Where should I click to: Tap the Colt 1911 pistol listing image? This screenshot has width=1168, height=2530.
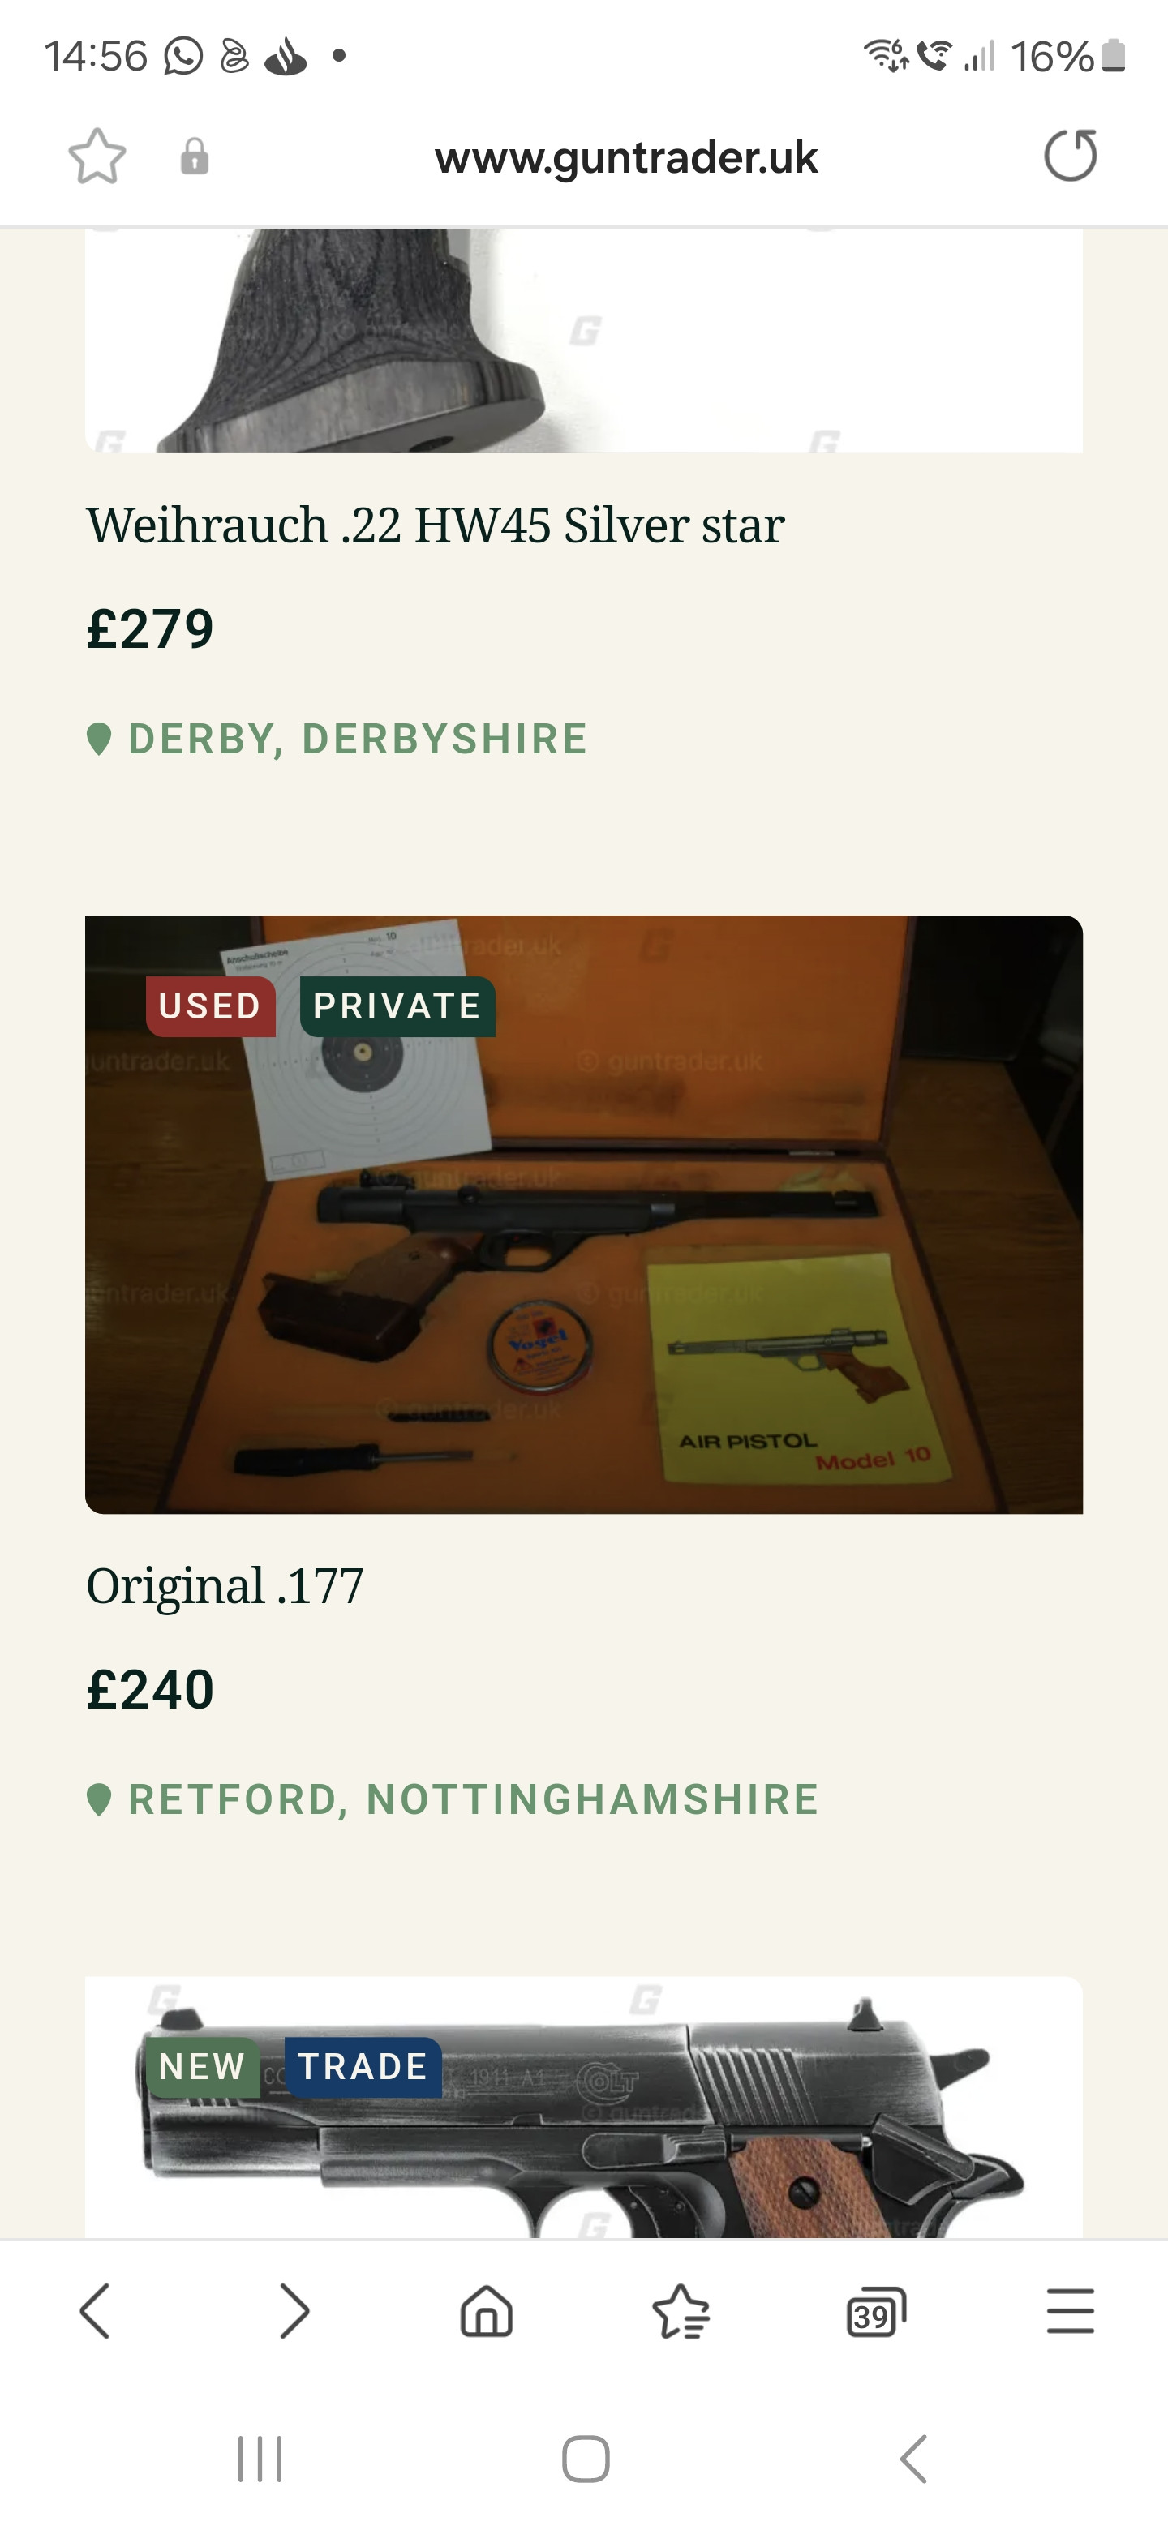(583, 2108)
